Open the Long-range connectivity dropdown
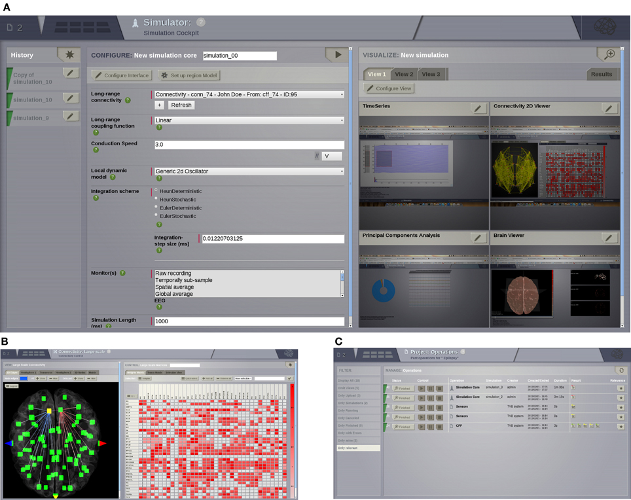 (x=249, y=94)
